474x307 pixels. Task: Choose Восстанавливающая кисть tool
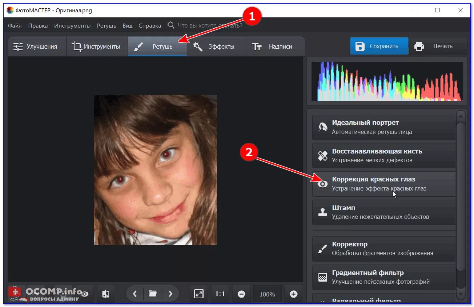click(x=384, y=155)
